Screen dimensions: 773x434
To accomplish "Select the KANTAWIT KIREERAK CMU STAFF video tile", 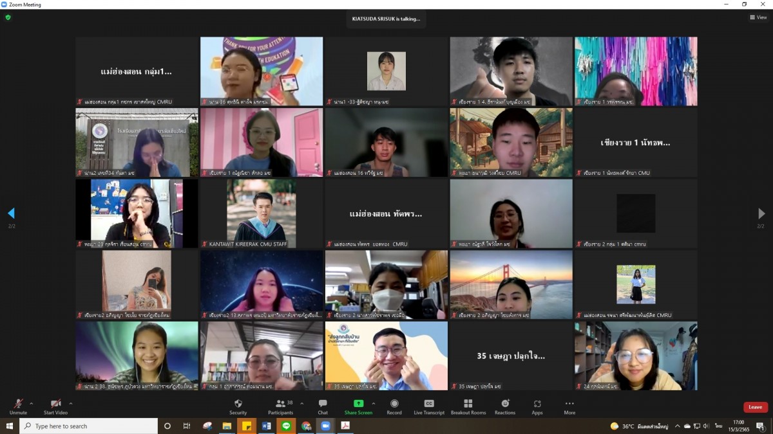I will 261,213.
